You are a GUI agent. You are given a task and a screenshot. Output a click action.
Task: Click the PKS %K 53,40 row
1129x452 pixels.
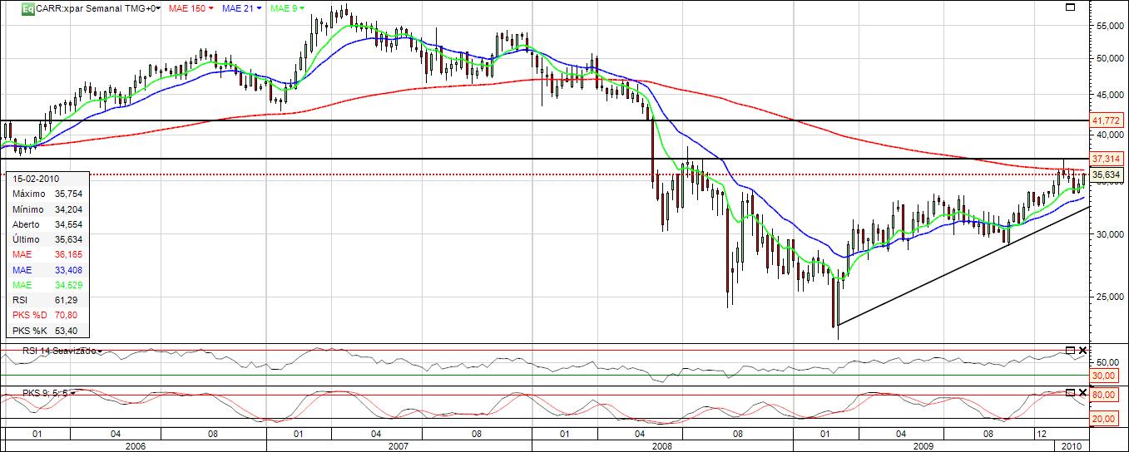click(47, 331)
